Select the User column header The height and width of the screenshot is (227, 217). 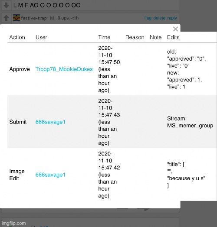click(41, 37)
